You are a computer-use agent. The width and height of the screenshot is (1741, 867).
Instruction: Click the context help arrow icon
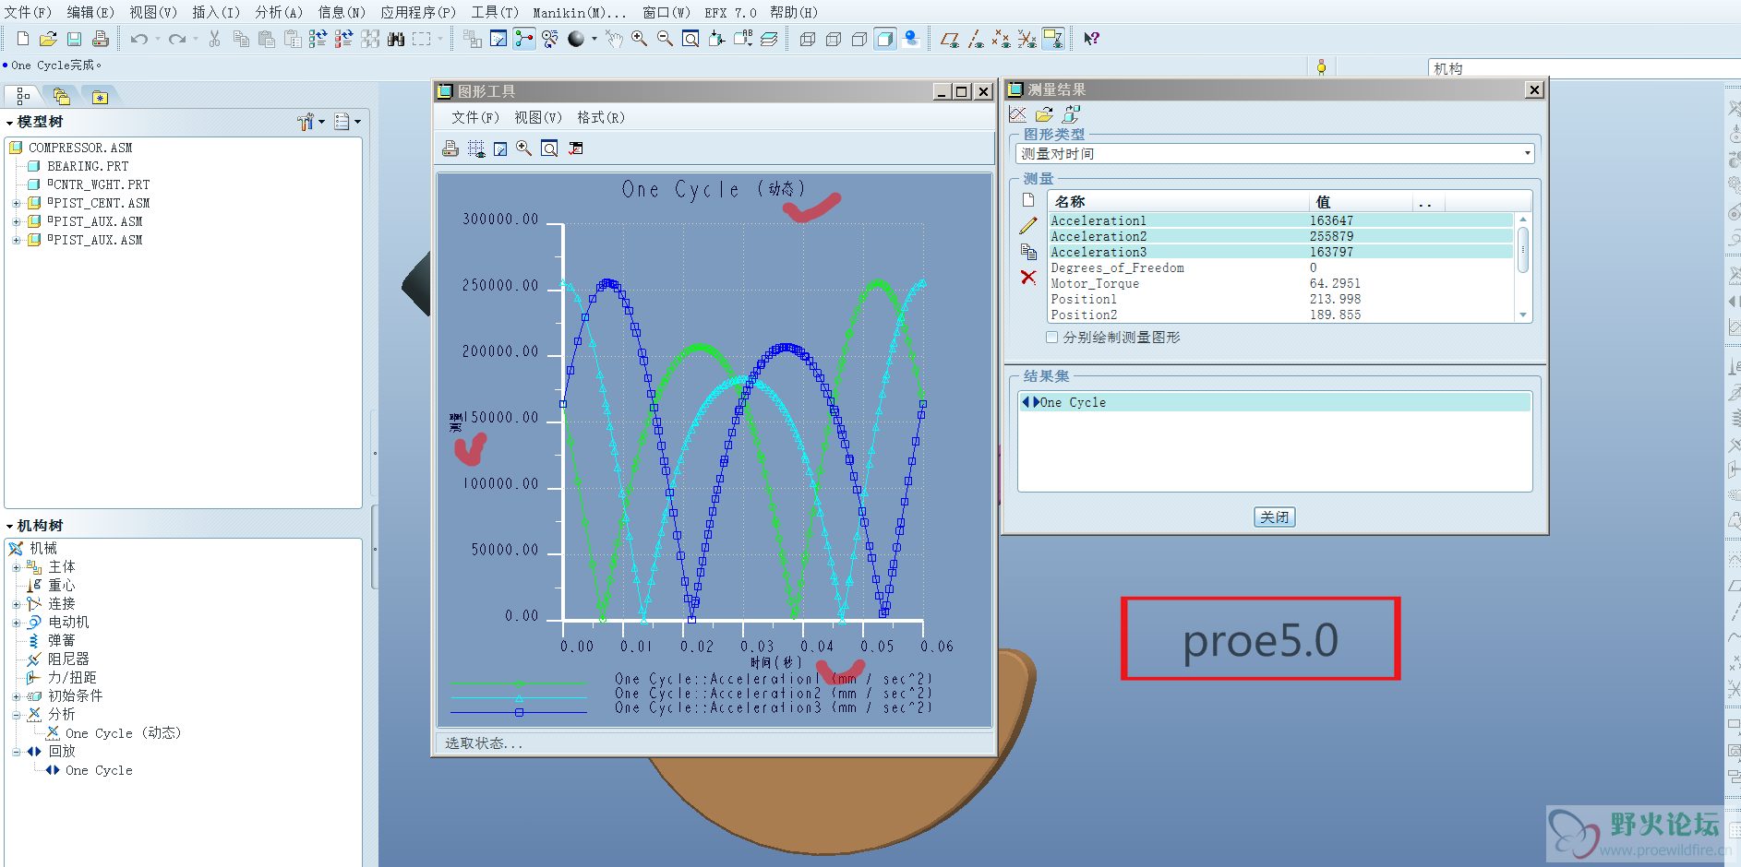click(1091, 39)
